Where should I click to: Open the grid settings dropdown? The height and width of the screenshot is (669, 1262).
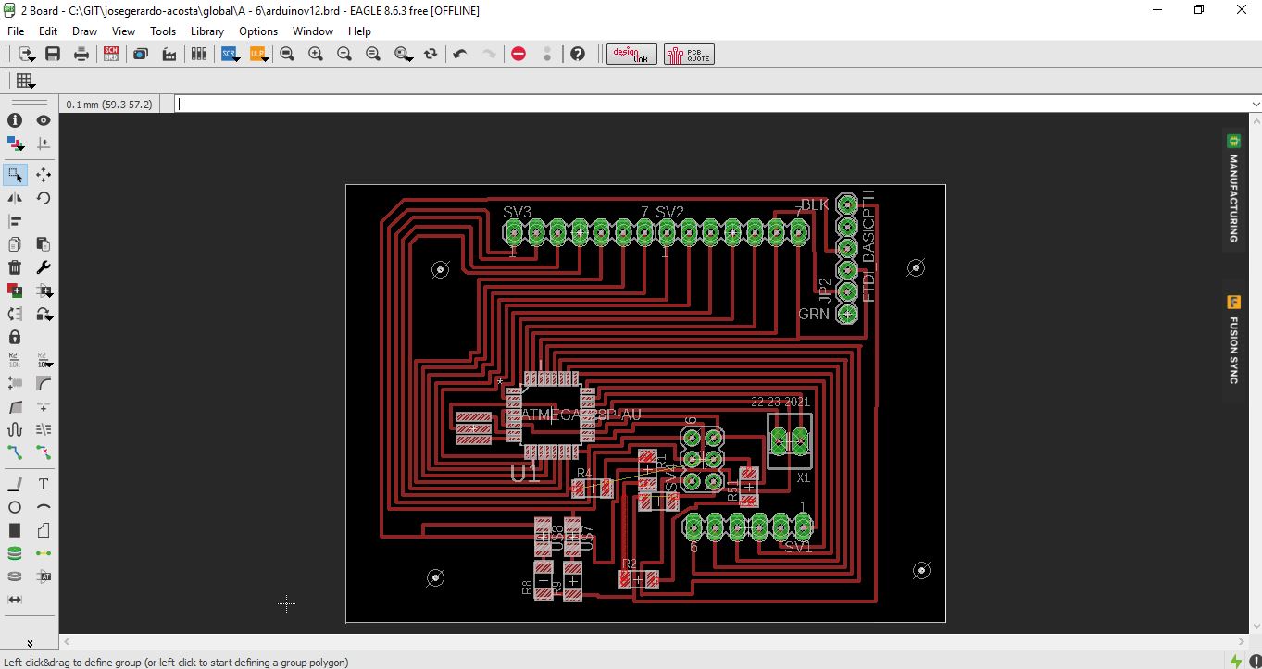pyautogui.click(x=25, y=81)
